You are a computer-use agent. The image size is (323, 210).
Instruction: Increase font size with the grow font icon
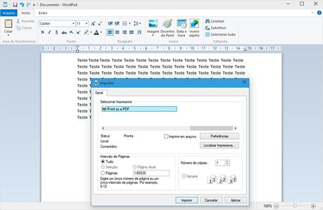pyautogui.click(x=93, y=24)
